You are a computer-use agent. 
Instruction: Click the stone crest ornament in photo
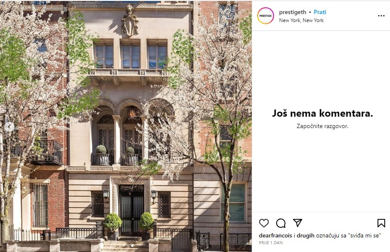click(x=130, y=20)
